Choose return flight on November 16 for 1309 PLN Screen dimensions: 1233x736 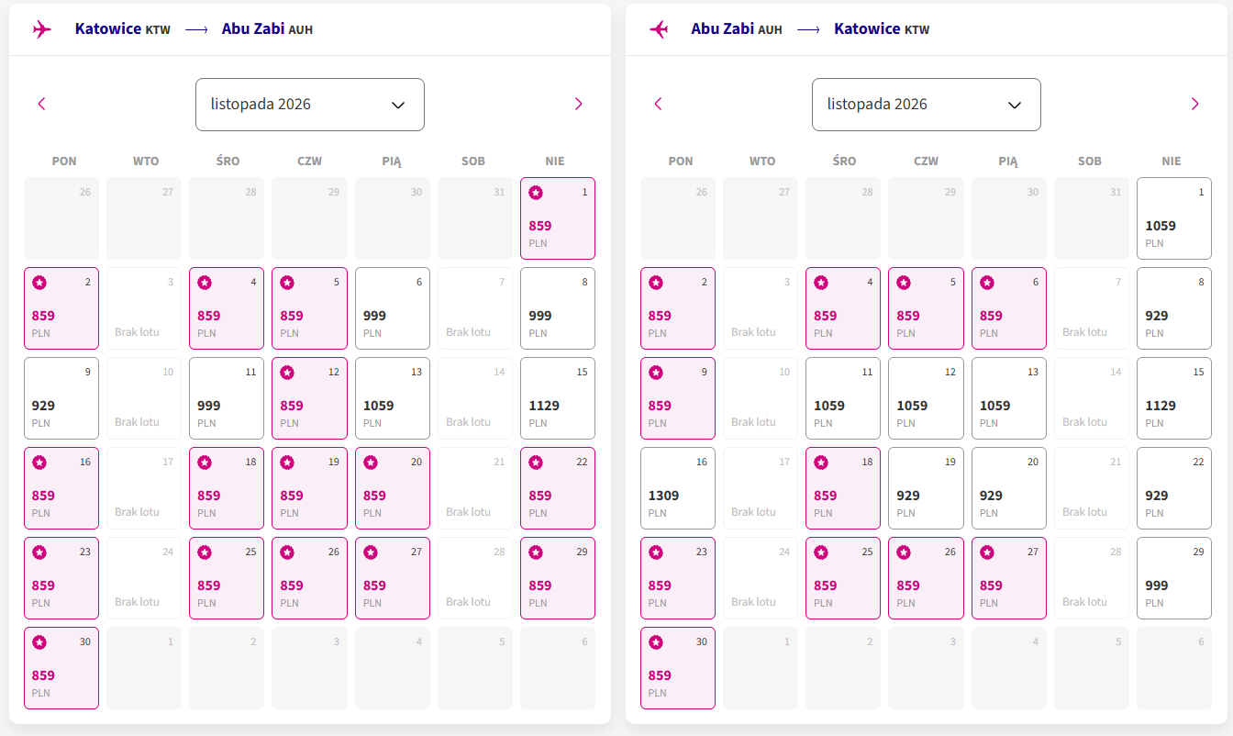click(x=678, y=488)
